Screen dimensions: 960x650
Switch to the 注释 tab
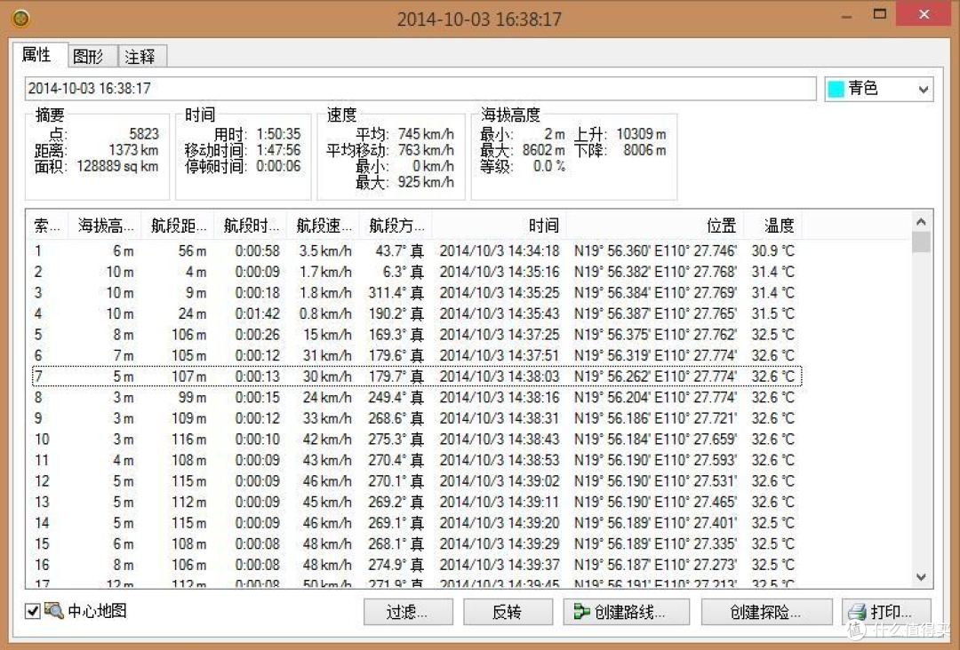(140, 56)
